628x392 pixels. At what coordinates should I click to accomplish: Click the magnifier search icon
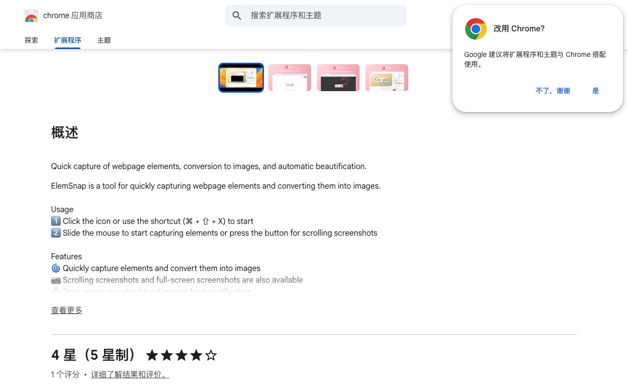(x=237, y=16)
